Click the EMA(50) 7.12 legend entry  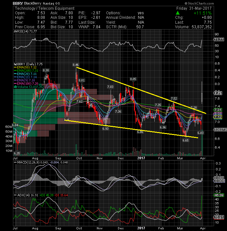25,67
